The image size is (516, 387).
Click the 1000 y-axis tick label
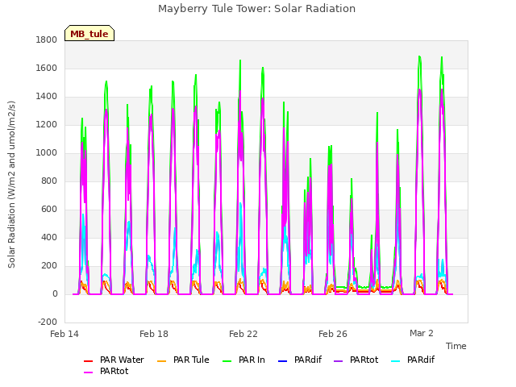pos(47,153)
